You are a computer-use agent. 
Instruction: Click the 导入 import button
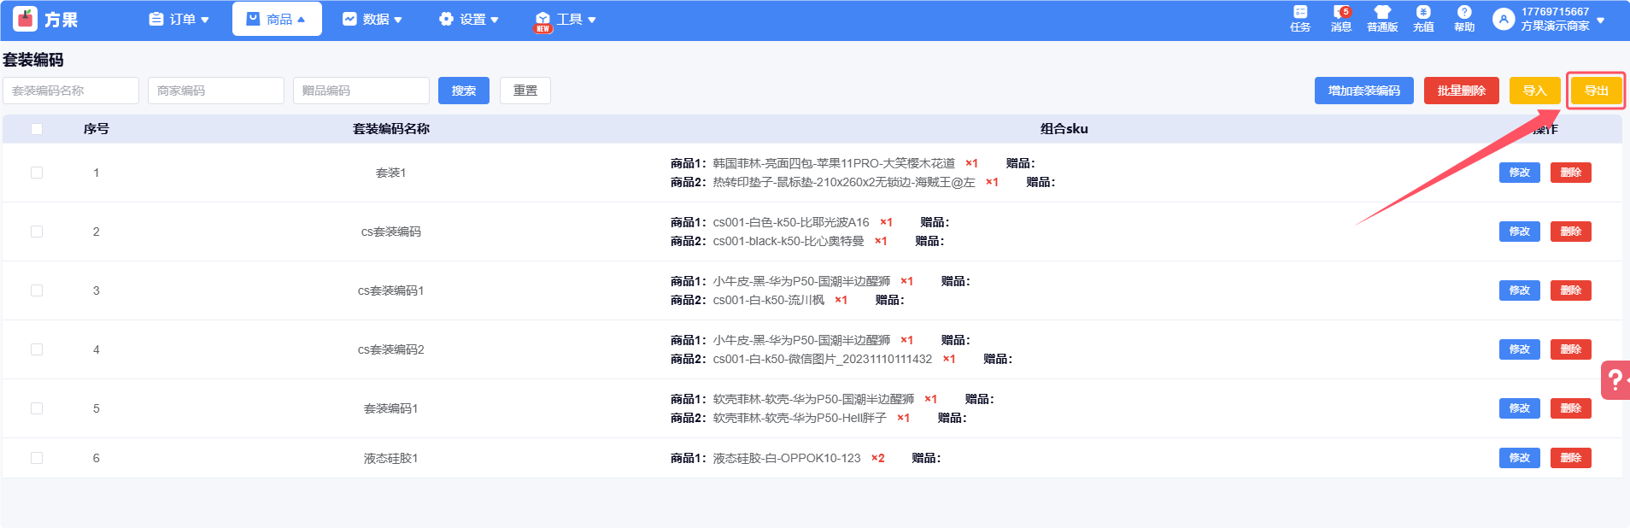point(1535,91)
